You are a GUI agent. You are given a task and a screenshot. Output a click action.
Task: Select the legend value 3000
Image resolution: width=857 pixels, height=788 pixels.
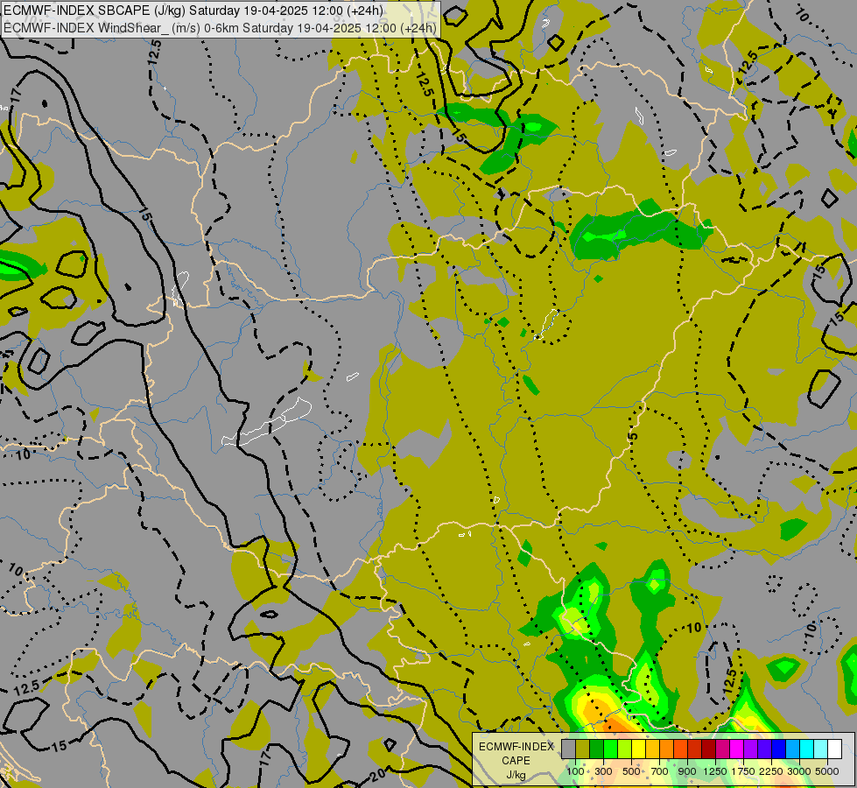pos(799,771)
